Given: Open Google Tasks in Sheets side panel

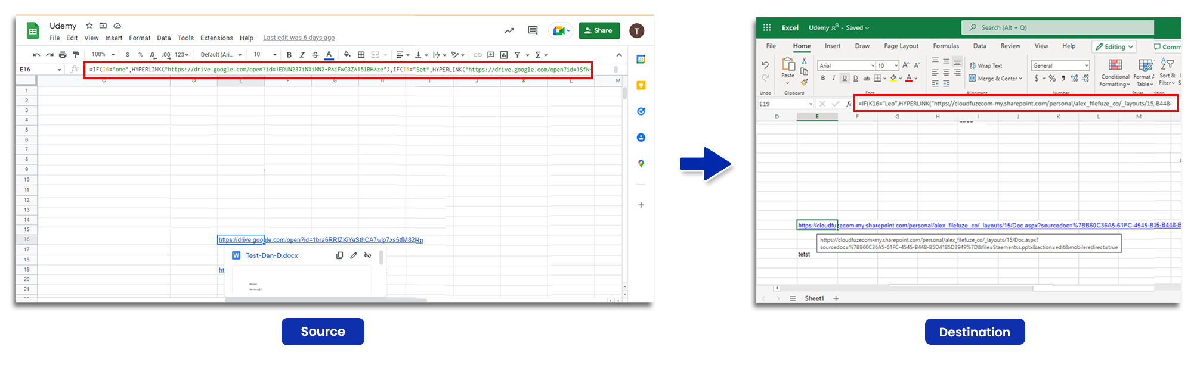Looking at the screenshot, I should pos(641,111).
